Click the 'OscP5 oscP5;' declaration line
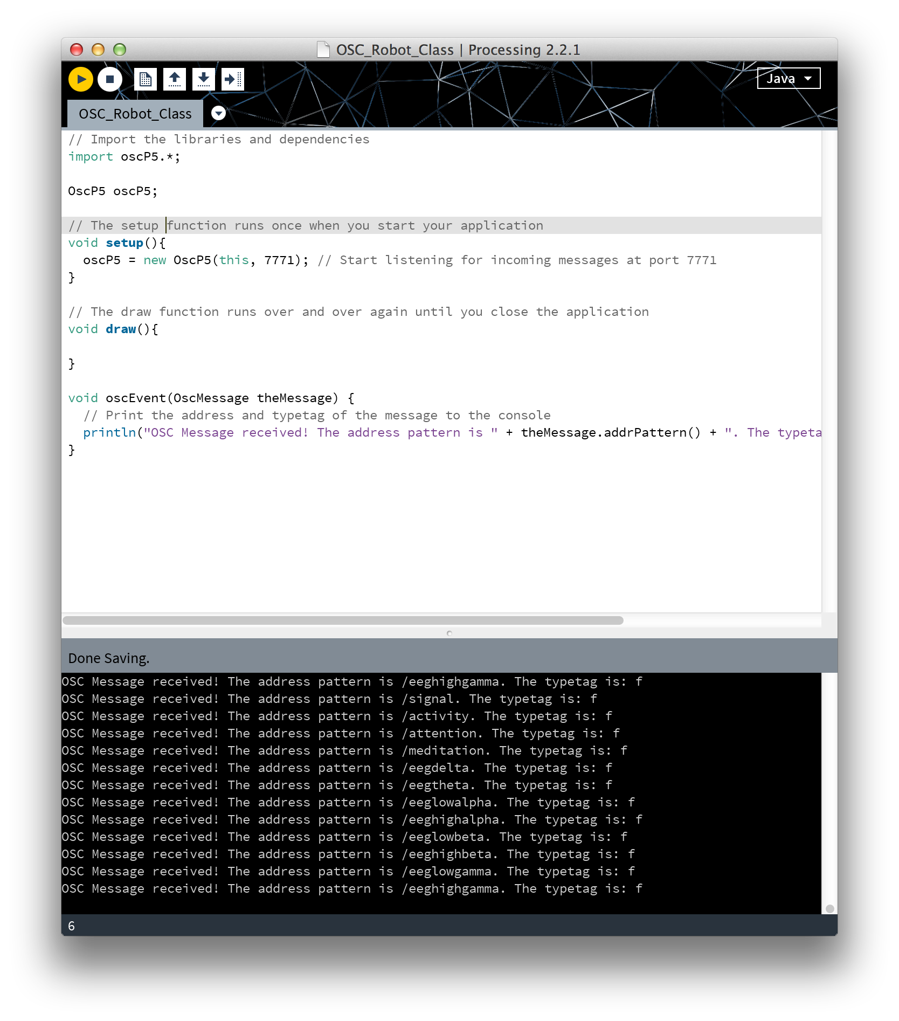Screen dimensions: 899x1021 113,191
